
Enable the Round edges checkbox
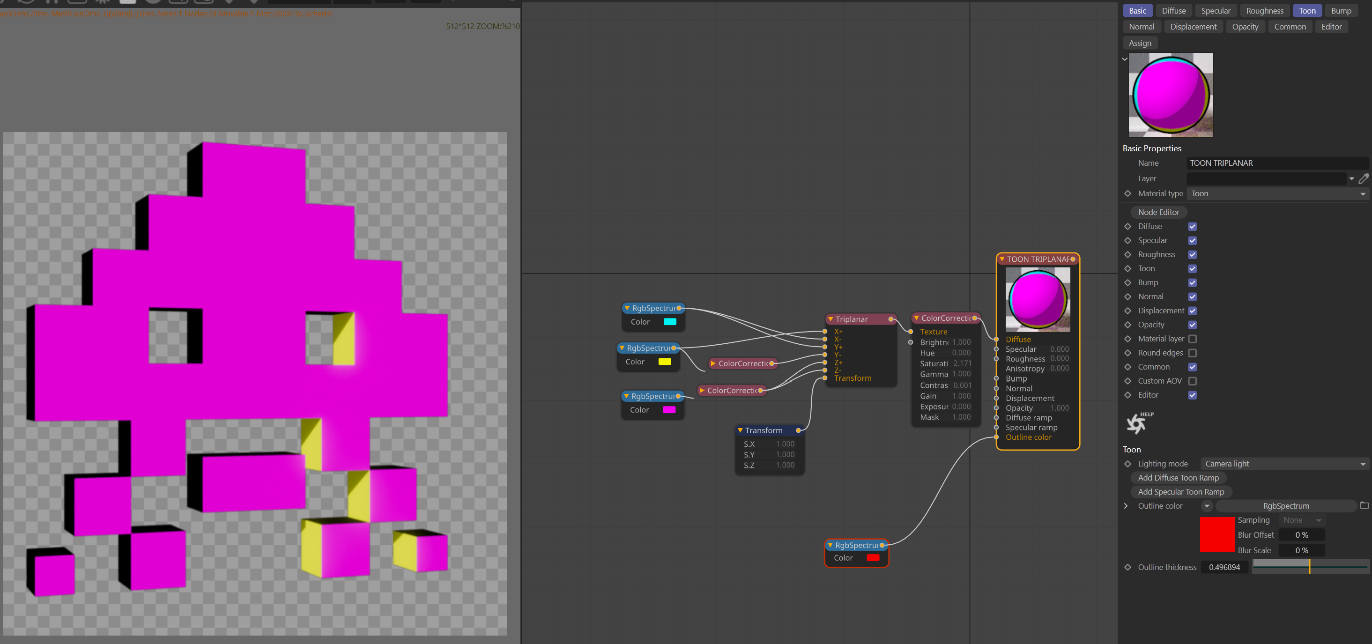[1193, 353]
